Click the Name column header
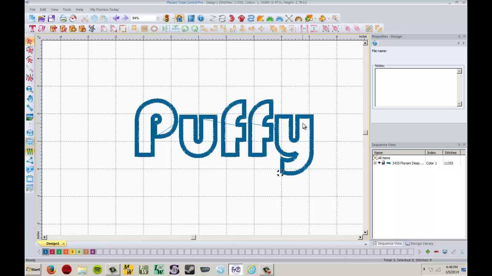The image size is (492, 276). 399,153
